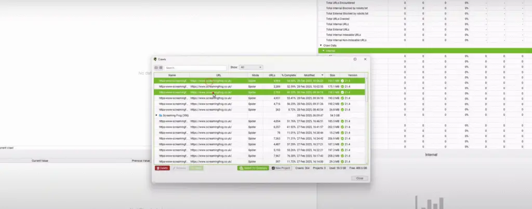Select the crawl modified 27 Feb 2025, 16:46:51
The width and height of the screenshot is (532, 209).
coord(260,121)
